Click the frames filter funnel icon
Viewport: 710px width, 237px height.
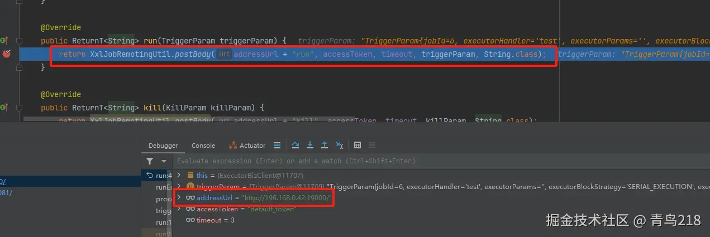[x=149, y=161]
